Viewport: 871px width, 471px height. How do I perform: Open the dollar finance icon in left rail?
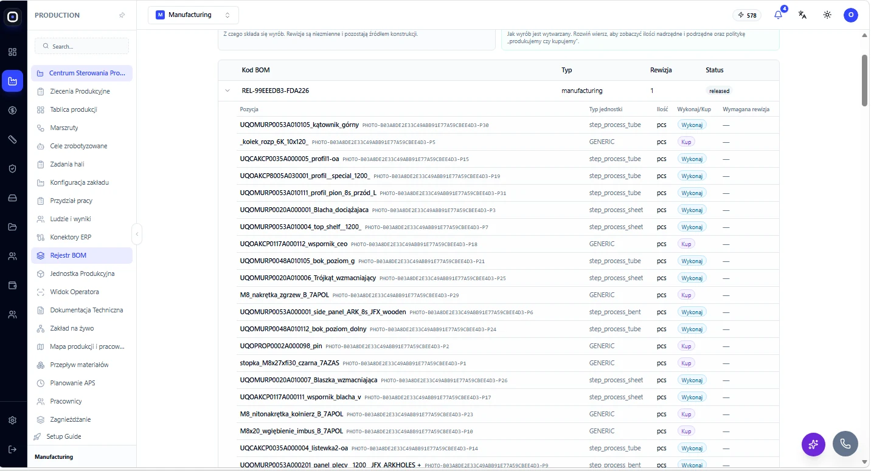13,111
